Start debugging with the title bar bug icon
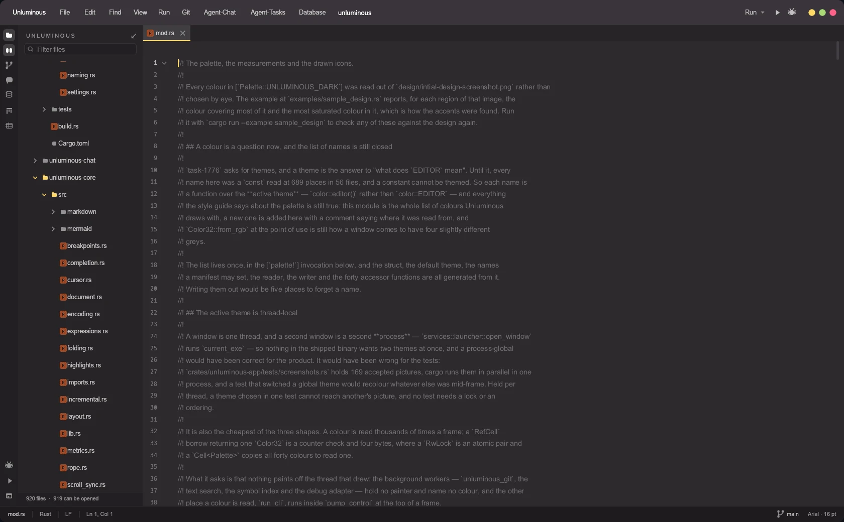Viewport: 844px width, 522px height. click(792, 12)
